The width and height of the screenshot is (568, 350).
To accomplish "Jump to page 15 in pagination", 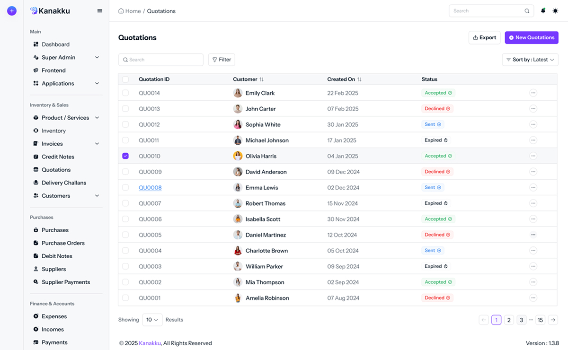I will point(540,320).
